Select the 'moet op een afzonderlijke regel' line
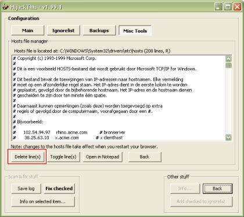 (x=119, y=85)
